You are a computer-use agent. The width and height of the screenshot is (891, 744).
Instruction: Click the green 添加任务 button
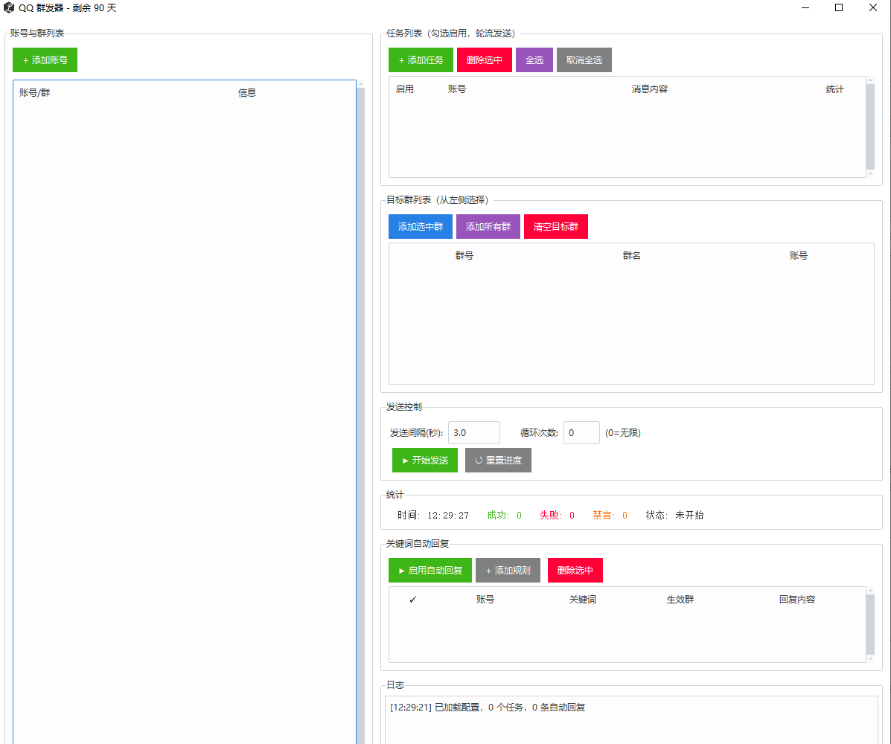tap(421, 60)
